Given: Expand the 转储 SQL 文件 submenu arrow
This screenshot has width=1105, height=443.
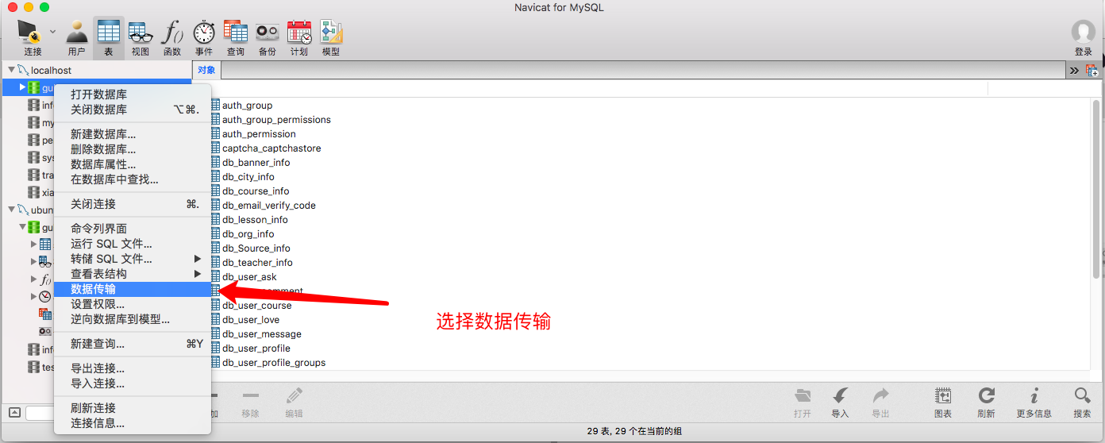Looking at the screenshot, I should [198, 259].
